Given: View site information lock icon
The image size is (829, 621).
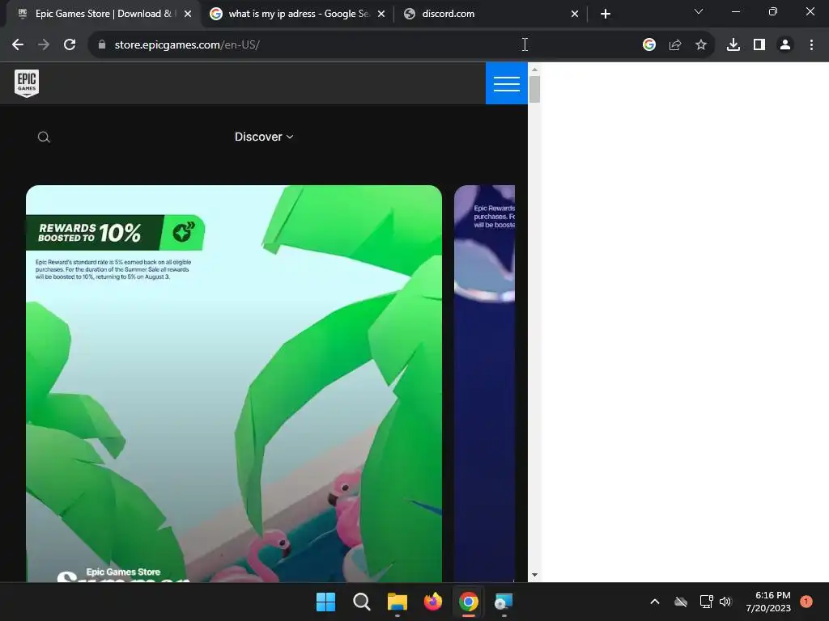Looking at the screenshot, I should pos(102,45).
